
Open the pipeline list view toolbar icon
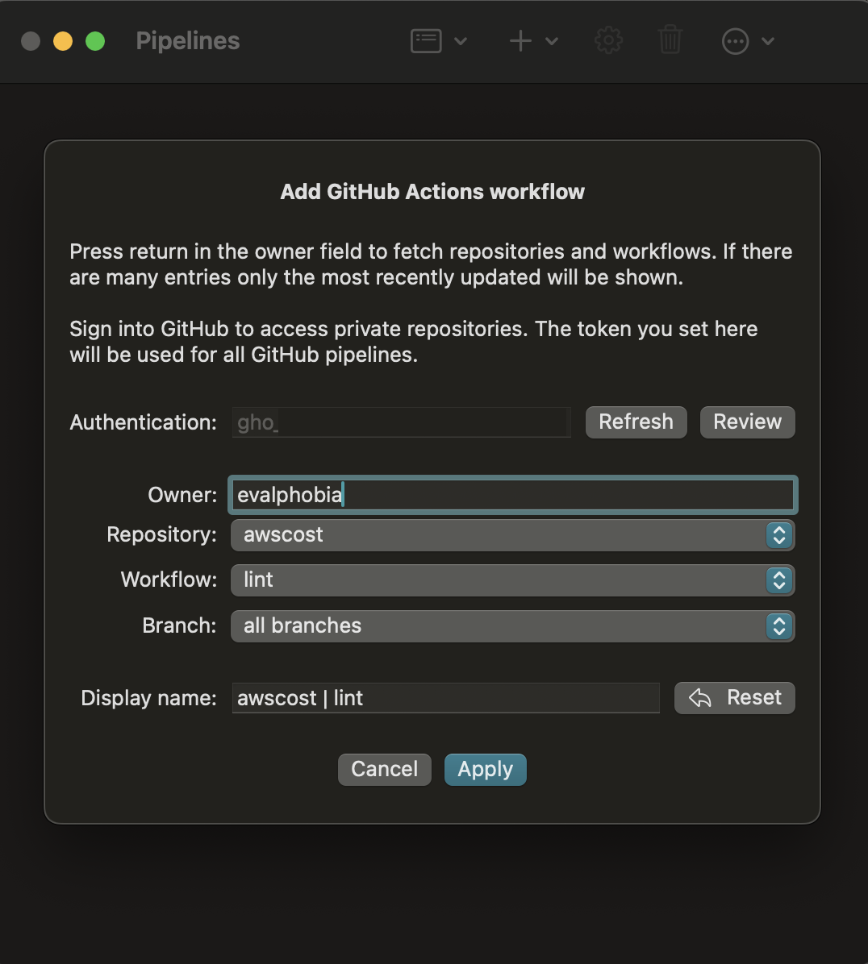click(x=426, y=41)
